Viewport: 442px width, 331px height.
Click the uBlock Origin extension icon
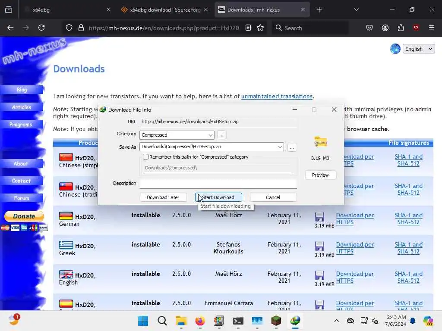(x=416, y=28)
